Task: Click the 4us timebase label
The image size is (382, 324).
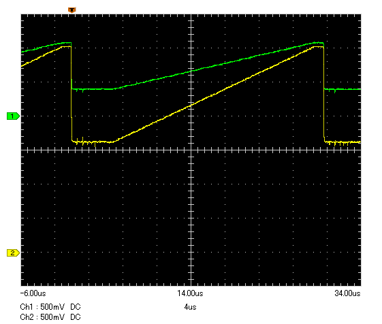Action: click(x=190, y=307)
